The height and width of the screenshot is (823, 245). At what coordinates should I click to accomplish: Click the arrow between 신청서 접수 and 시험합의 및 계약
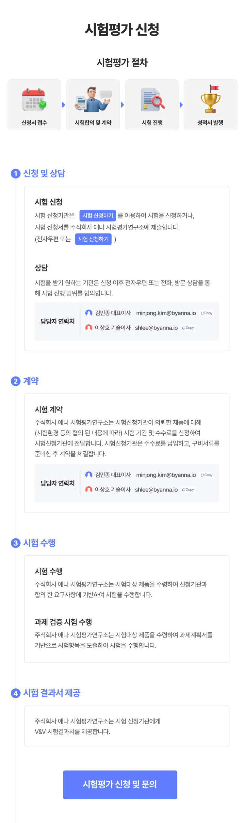(64, 105)
